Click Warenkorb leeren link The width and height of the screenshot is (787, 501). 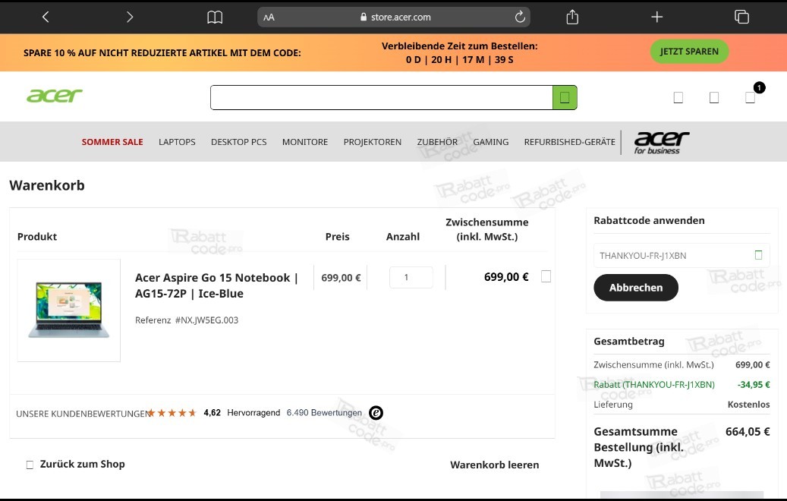494,465
